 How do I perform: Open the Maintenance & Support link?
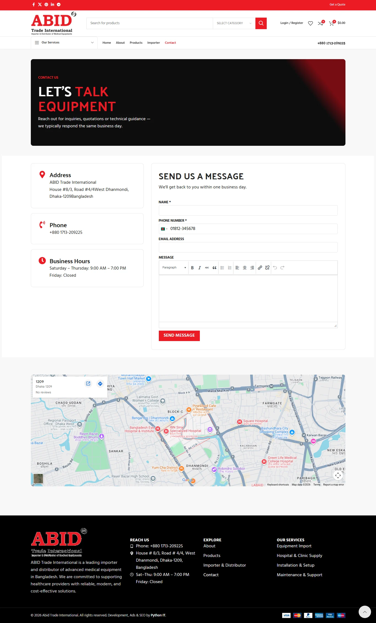[x=299, y=575]
